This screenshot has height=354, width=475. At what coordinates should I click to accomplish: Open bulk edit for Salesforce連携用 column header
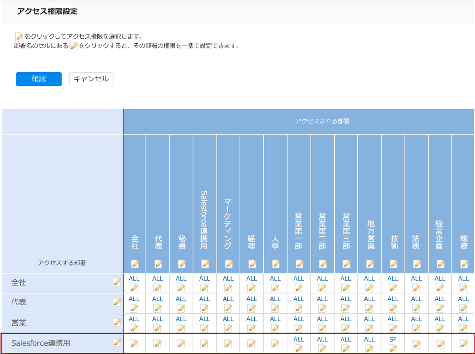click(205, 264)
